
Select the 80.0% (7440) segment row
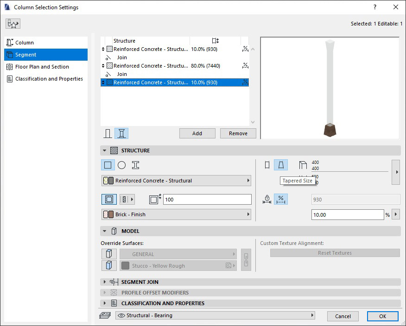tap(175, 66)
